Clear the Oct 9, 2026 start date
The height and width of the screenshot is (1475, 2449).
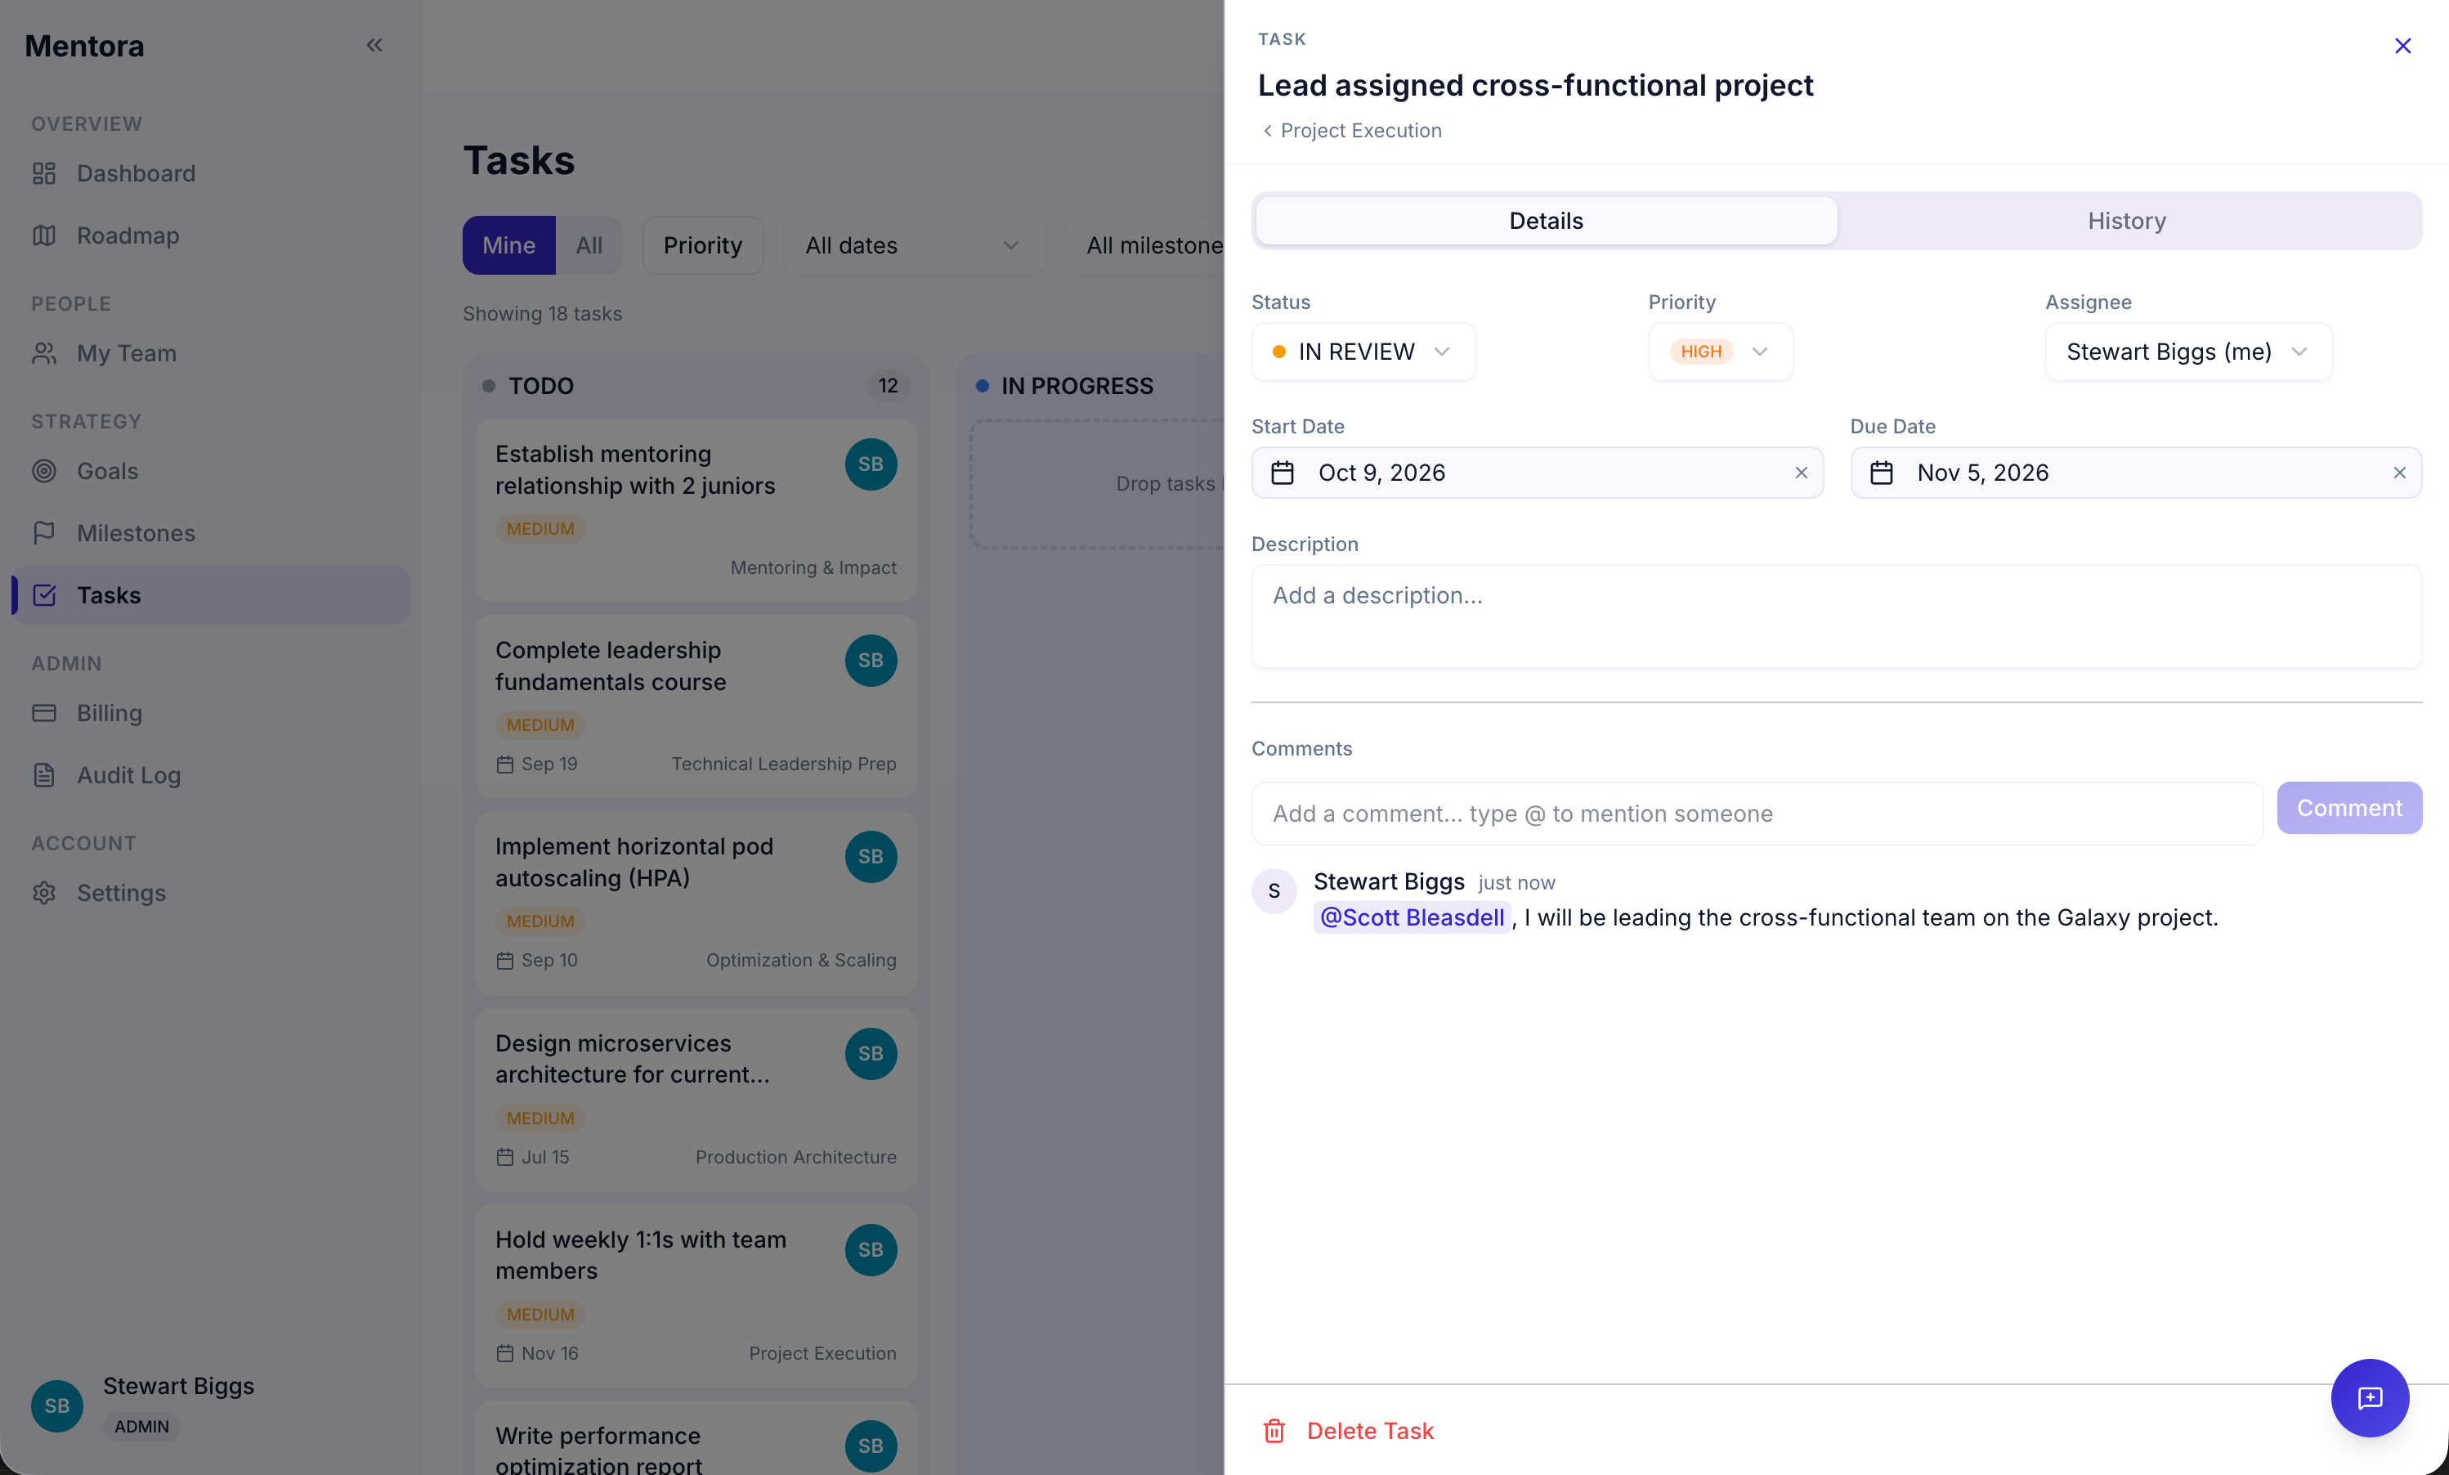pyautogui.click(x=1800, y=472)
